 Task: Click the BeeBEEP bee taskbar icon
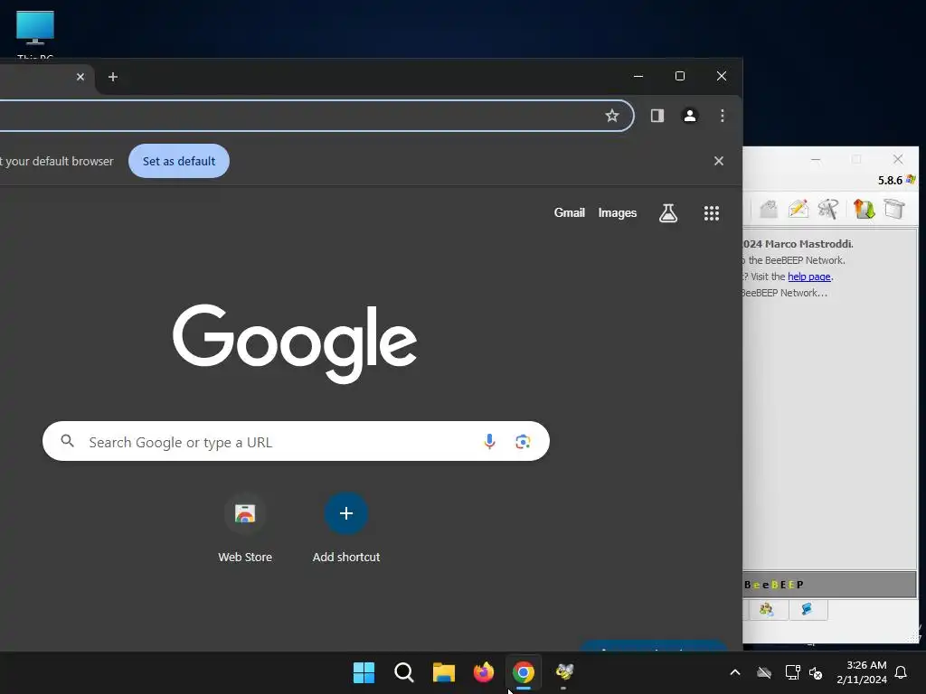tap(564, 672)
